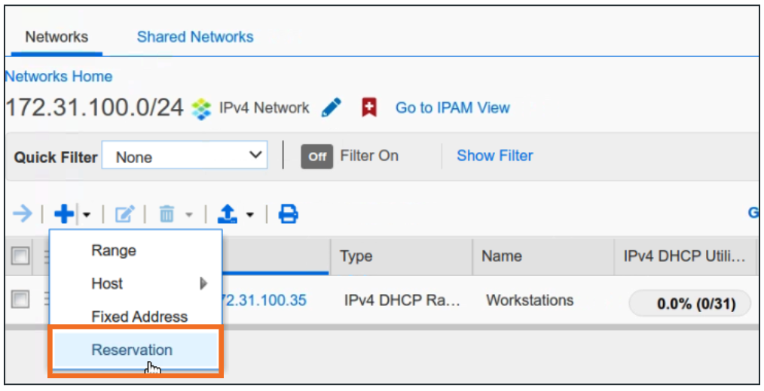Choose Reservation from the Add menu
The image size is (764, 391).
(x=132, y=350)
